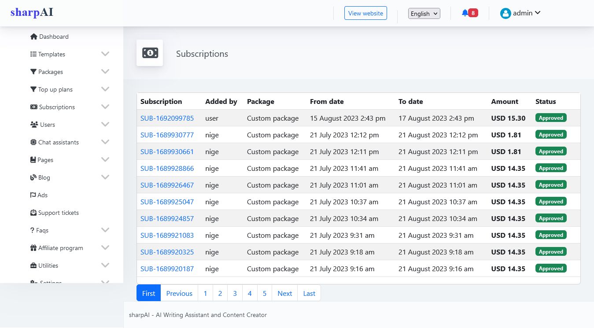Click the Blog icon in sidebar
The image size is (594, 328).
pos(33,177)
